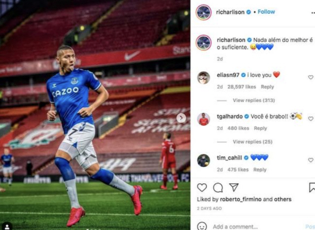Like tim_cahill's comment
The width and height of the screenshot is (315, 230).
[311, 160]
